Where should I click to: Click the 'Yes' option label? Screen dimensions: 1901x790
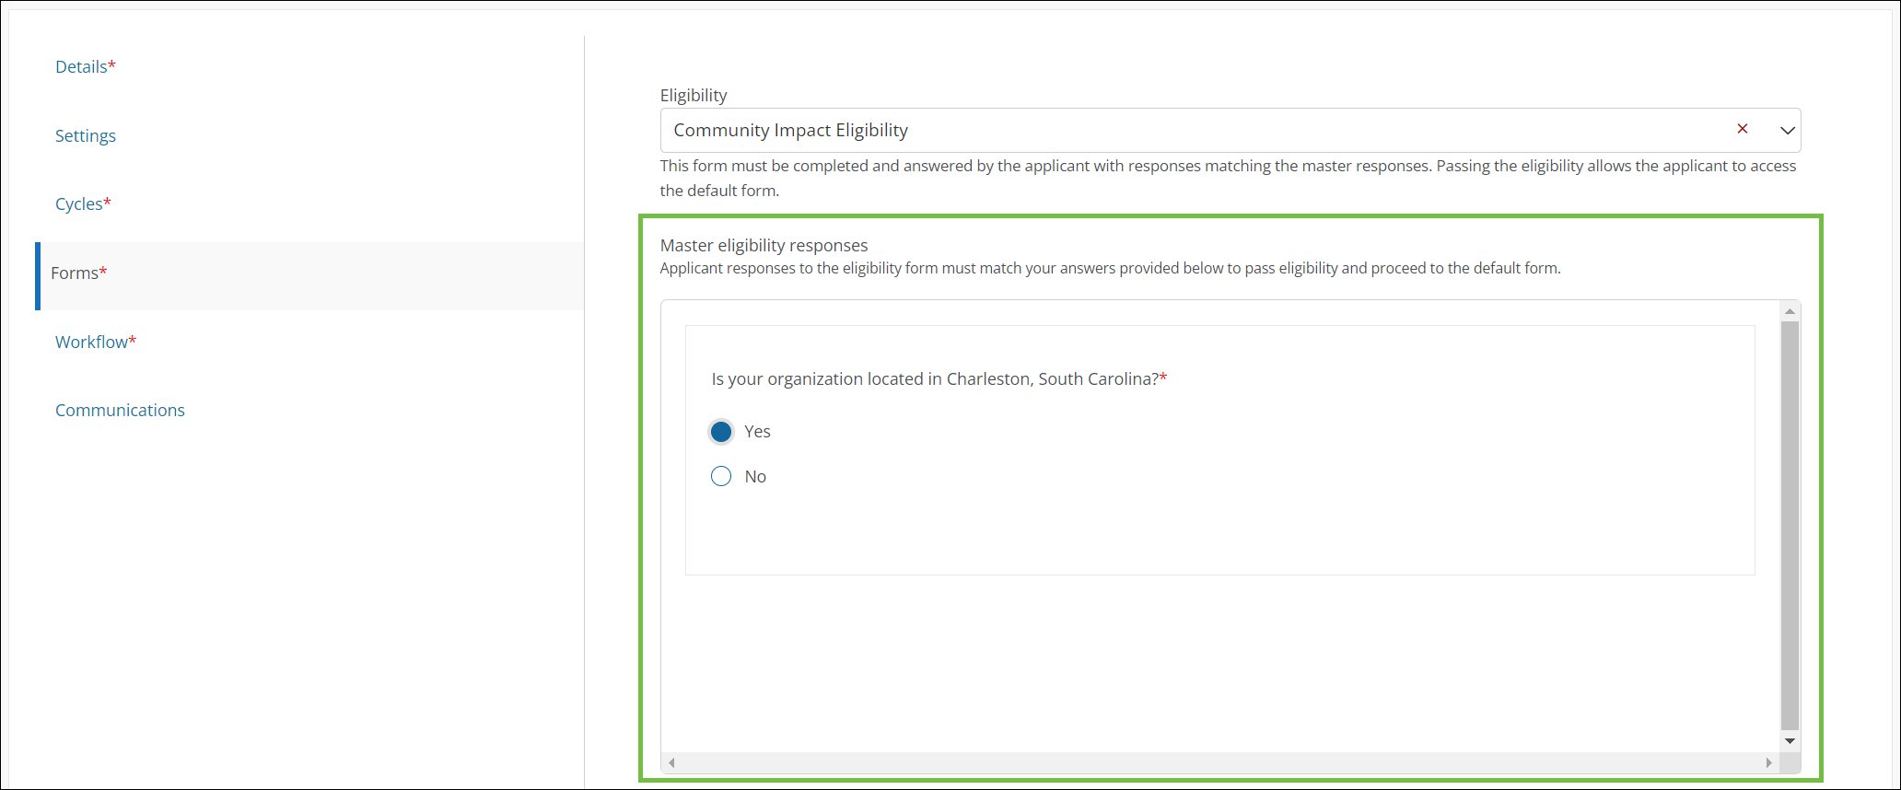click(x=757, y=431)
